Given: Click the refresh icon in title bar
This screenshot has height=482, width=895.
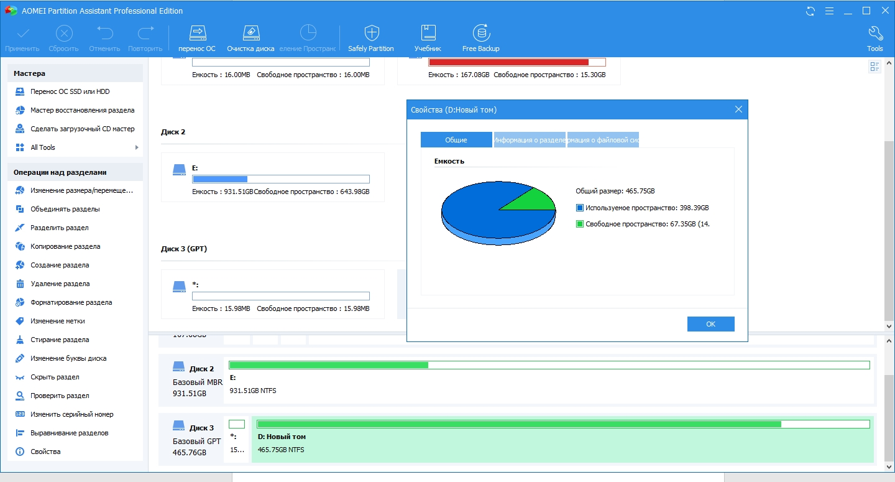Looking at the screenshot, I should 810,11.
